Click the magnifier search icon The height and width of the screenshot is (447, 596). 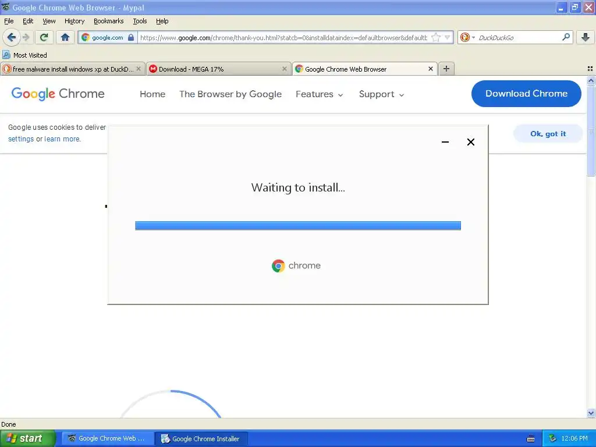coord(566,37)
